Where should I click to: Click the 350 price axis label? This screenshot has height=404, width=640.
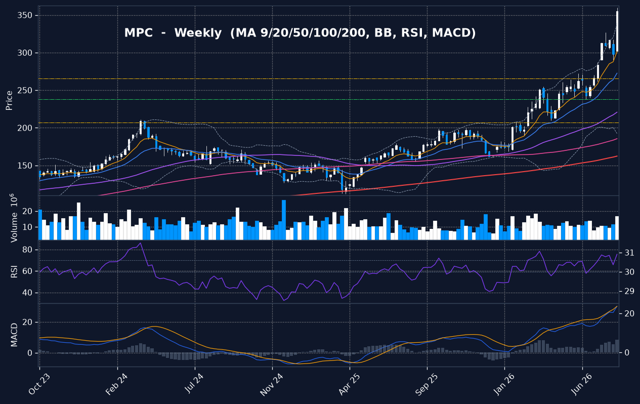pyautogui.click(x=25, y=16)
